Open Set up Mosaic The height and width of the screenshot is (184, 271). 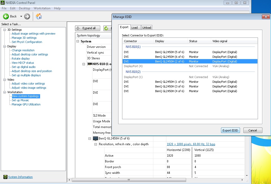20,100
